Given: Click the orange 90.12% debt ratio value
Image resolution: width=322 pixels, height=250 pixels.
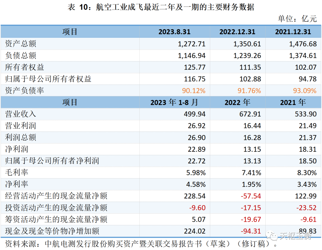Looking at the screenshot, I should (x=193, y=90).
